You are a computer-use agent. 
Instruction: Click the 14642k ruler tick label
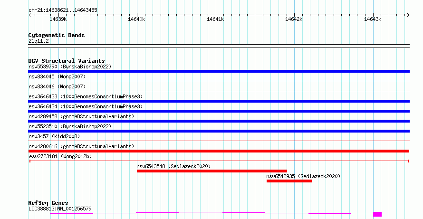click(x=294, y=19)
